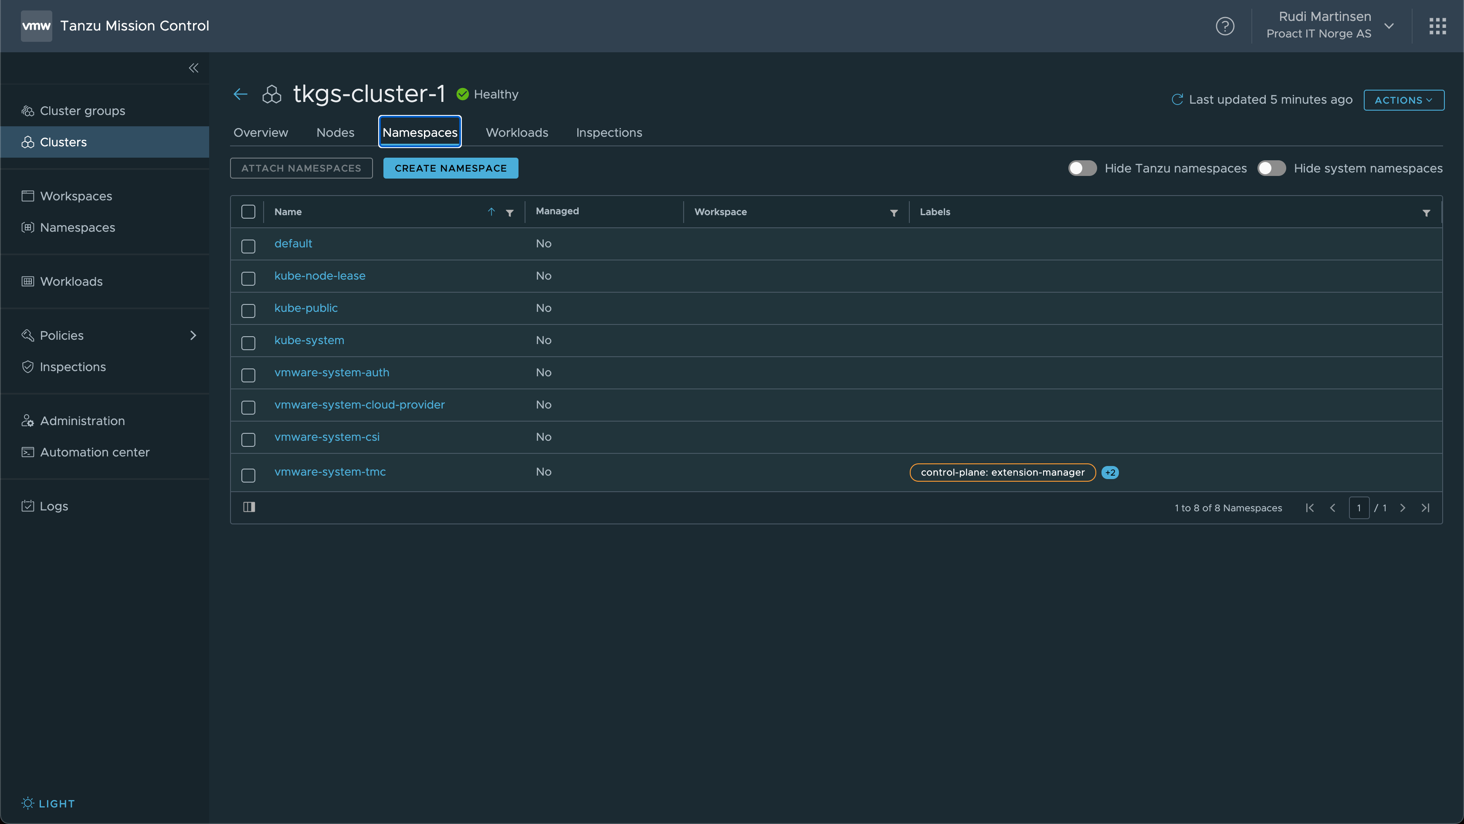Open Logs in the sidebar
The height and width of the screenshot is (824, 1464).
(105, 506)
